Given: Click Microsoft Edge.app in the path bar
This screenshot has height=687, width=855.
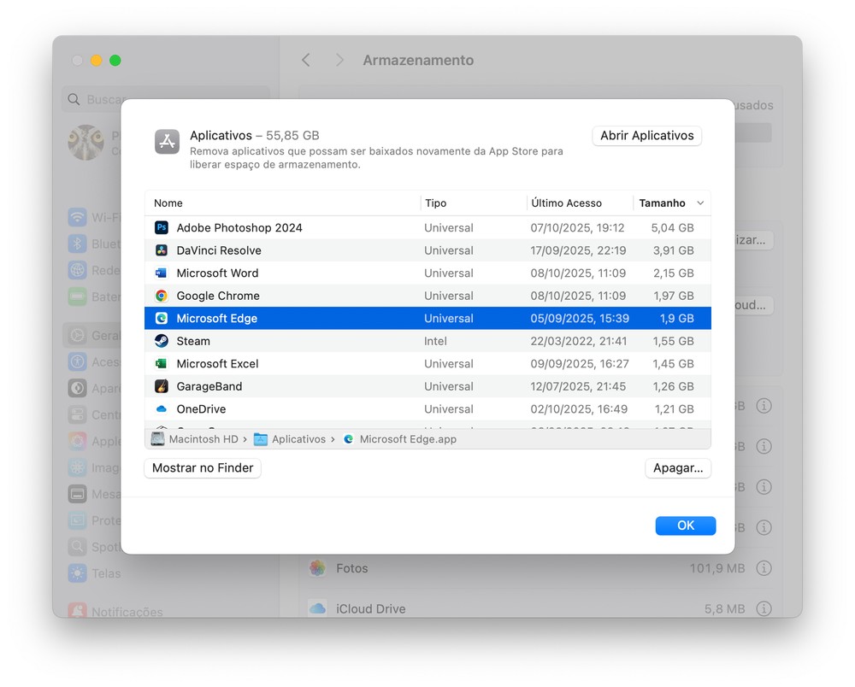Looking at the screenshot, I should [407, 439].
